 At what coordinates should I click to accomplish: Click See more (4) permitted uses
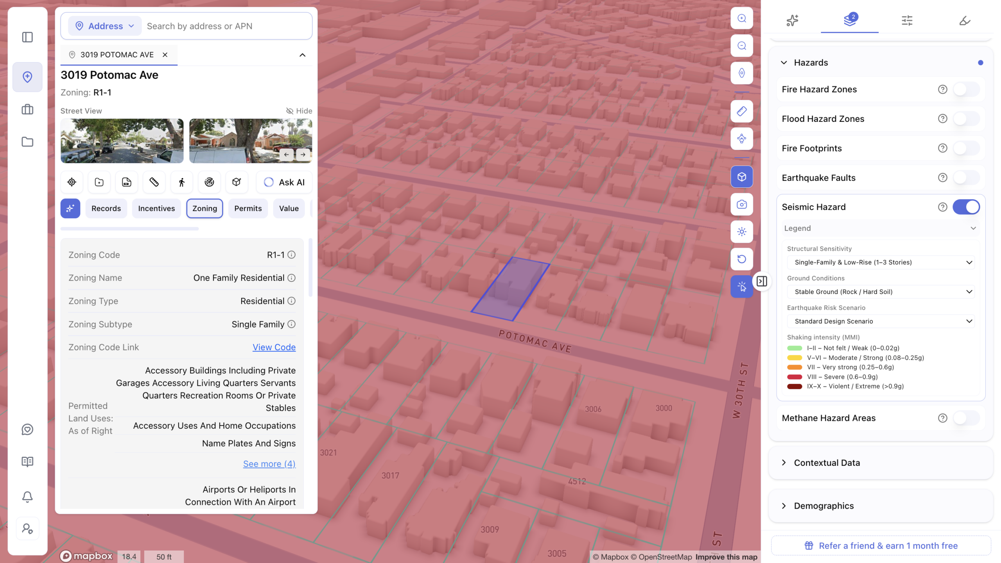[269, 464]
